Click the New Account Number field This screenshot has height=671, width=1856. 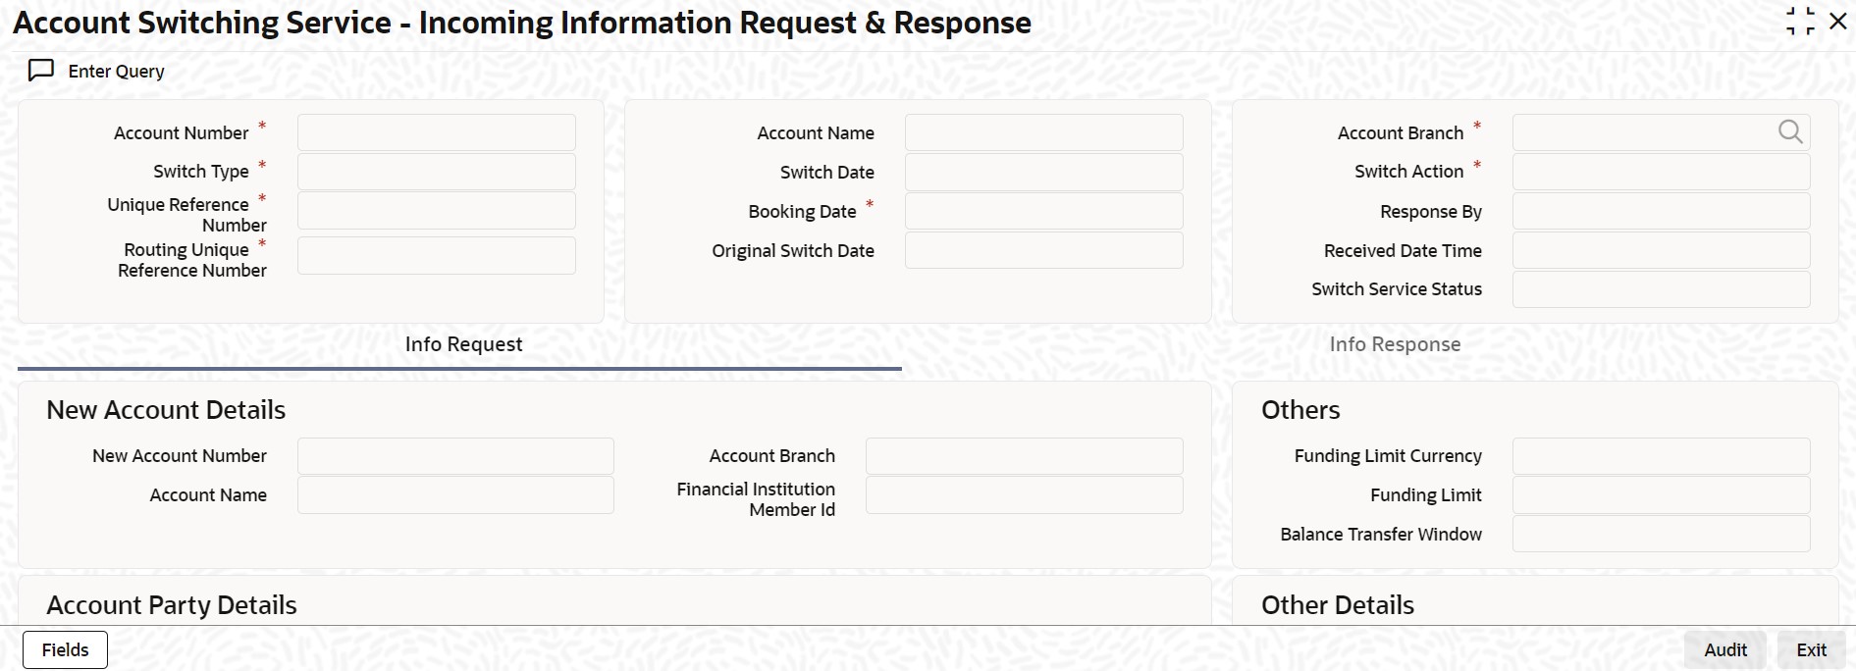pyautogui.click(x=454, y=455)
